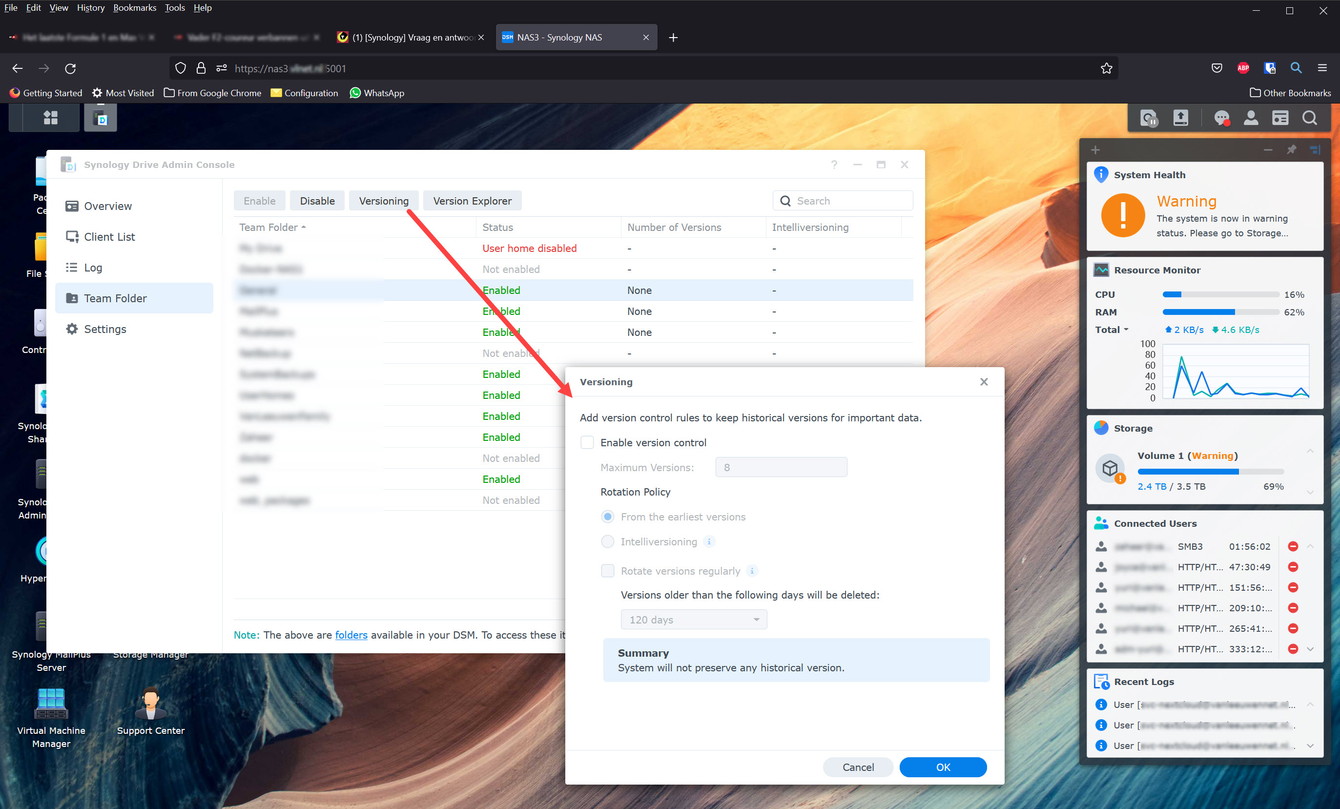Confirm Versioning dialog with OK
This screenshot has height=809, width=1340.
click(943, 767)
